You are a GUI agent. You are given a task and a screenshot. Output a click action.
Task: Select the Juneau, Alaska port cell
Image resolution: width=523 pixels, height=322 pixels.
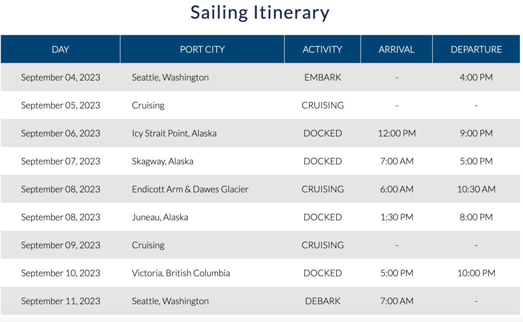160,217
